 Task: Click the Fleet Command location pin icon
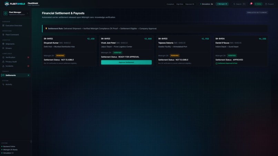(x=3, y=35)
